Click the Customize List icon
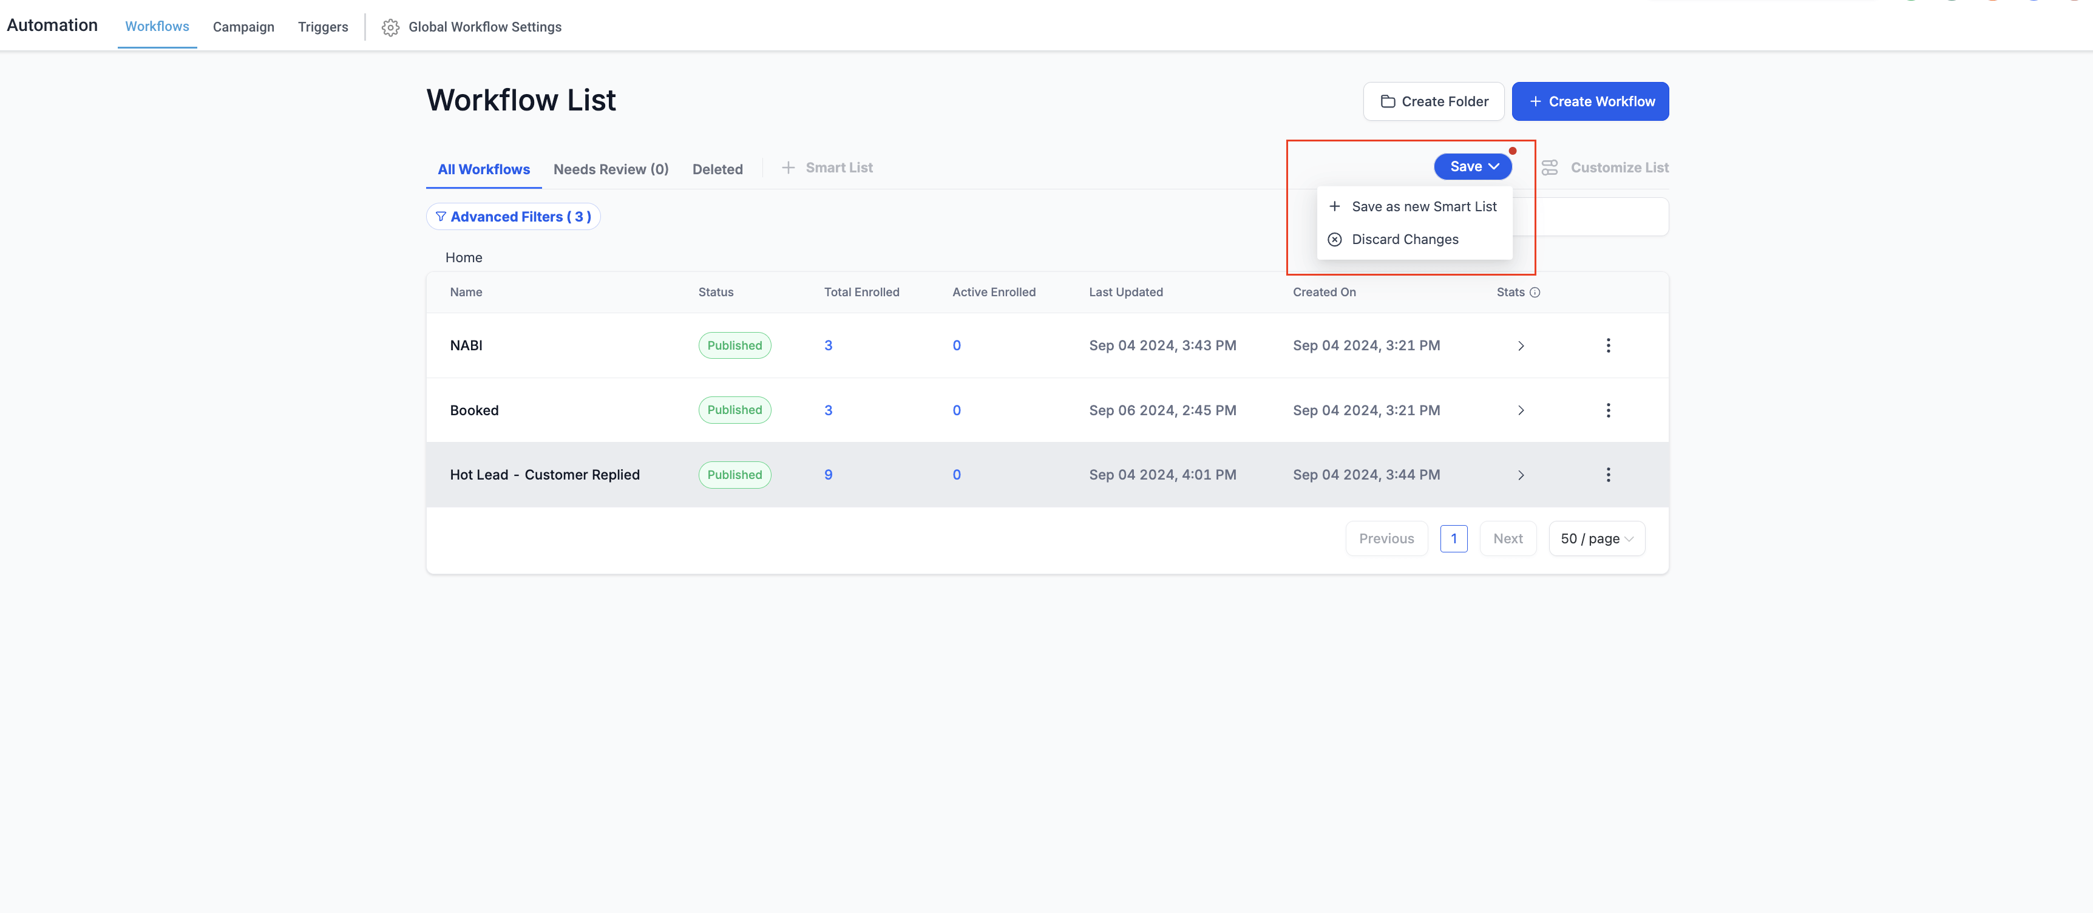 pos(1550,168)
